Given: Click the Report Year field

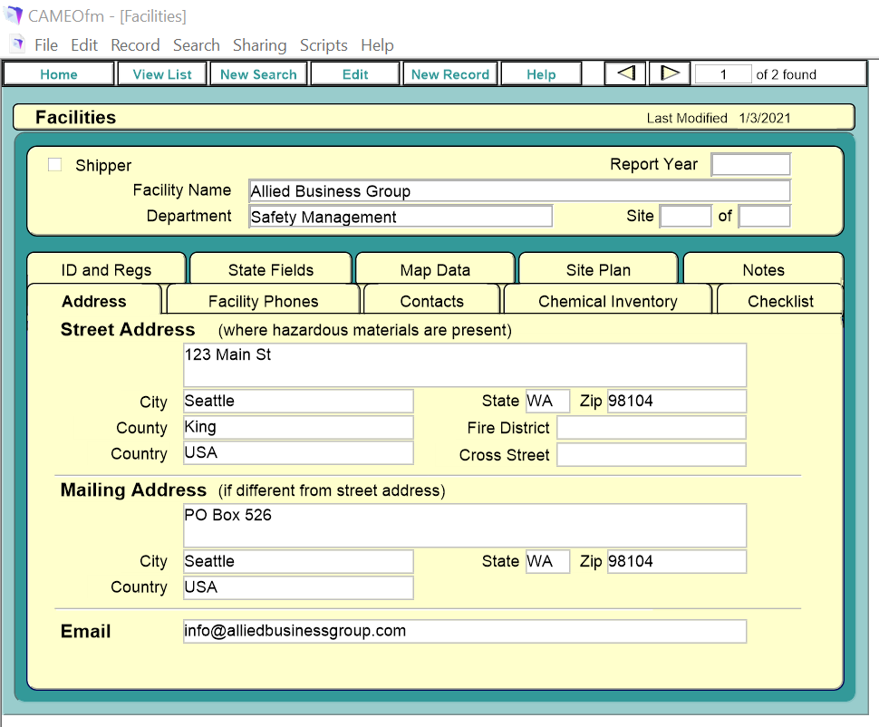Looking at the screenshot, I should click(750, 164).
